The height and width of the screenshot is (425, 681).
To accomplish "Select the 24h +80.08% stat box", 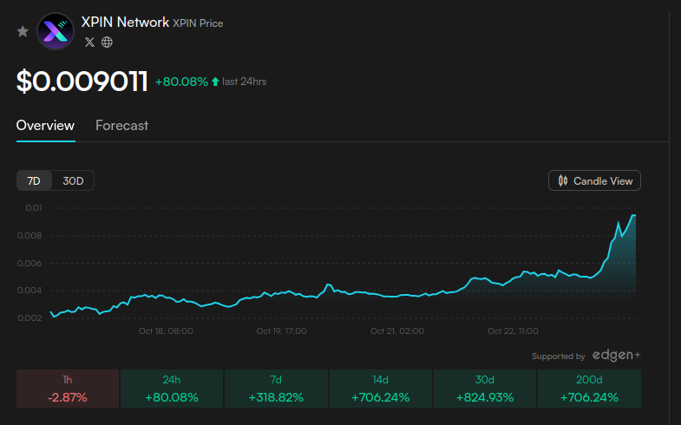I will pyautogui.click(x=172, y=389).
